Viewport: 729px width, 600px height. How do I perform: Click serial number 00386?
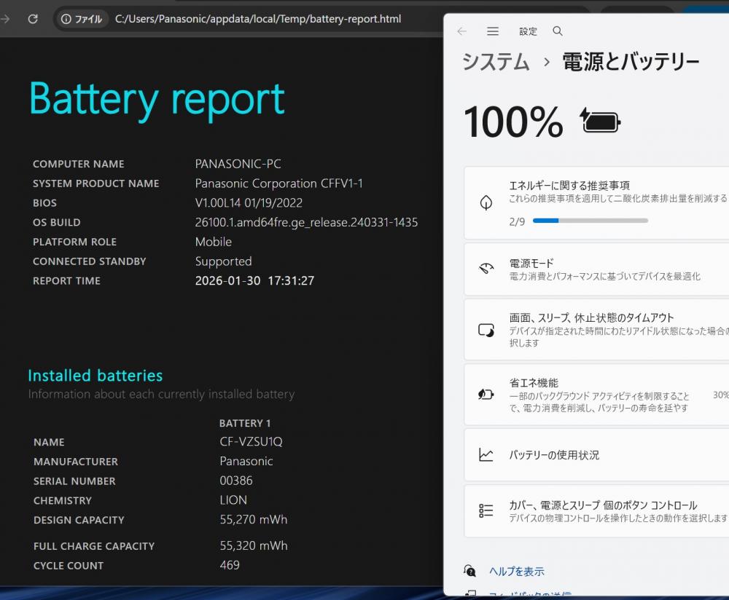[x=236, y=481]
